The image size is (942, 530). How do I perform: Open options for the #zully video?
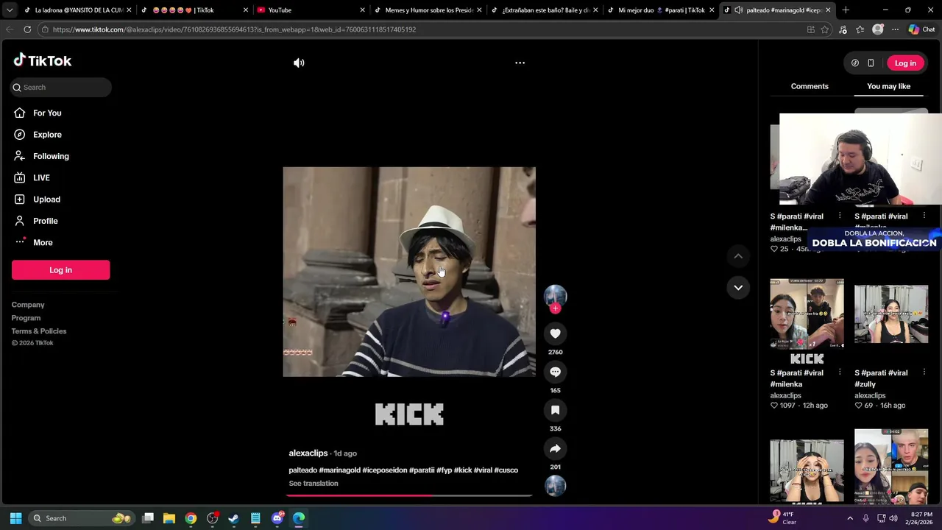924,372
